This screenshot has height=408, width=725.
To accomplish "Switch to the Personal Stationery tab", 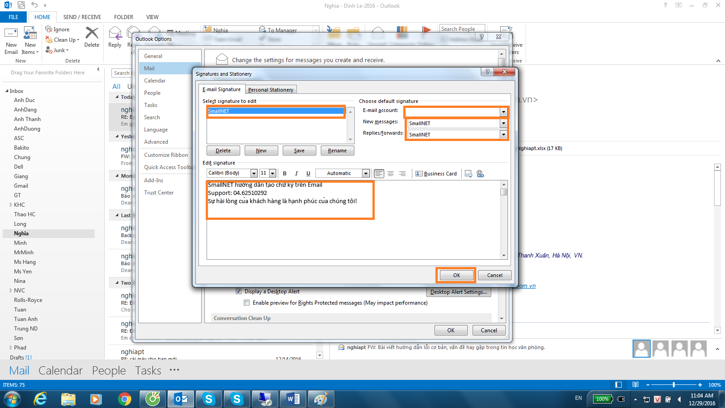I will click(271, 90).
